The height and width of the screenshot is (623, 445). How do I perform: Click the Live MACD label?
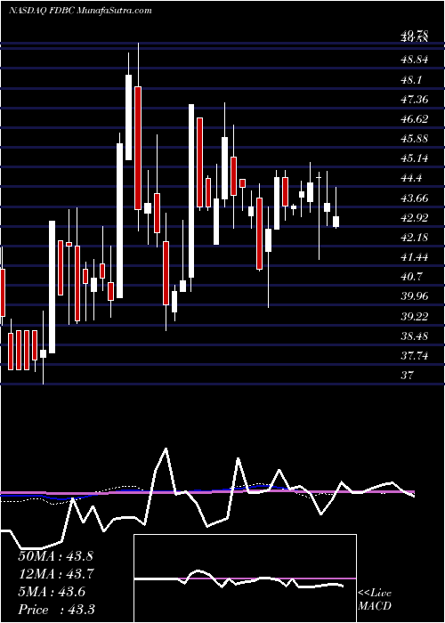375,600
